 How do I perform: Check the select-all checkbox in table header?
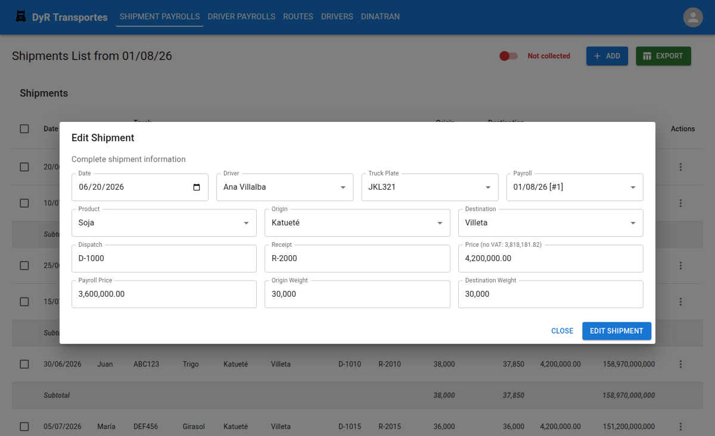pos(24,128)
